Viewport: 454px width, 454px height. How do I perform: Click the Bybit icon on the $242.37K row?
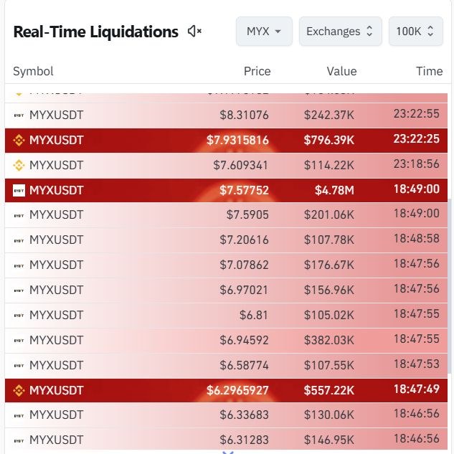click(x=19, y=115)
